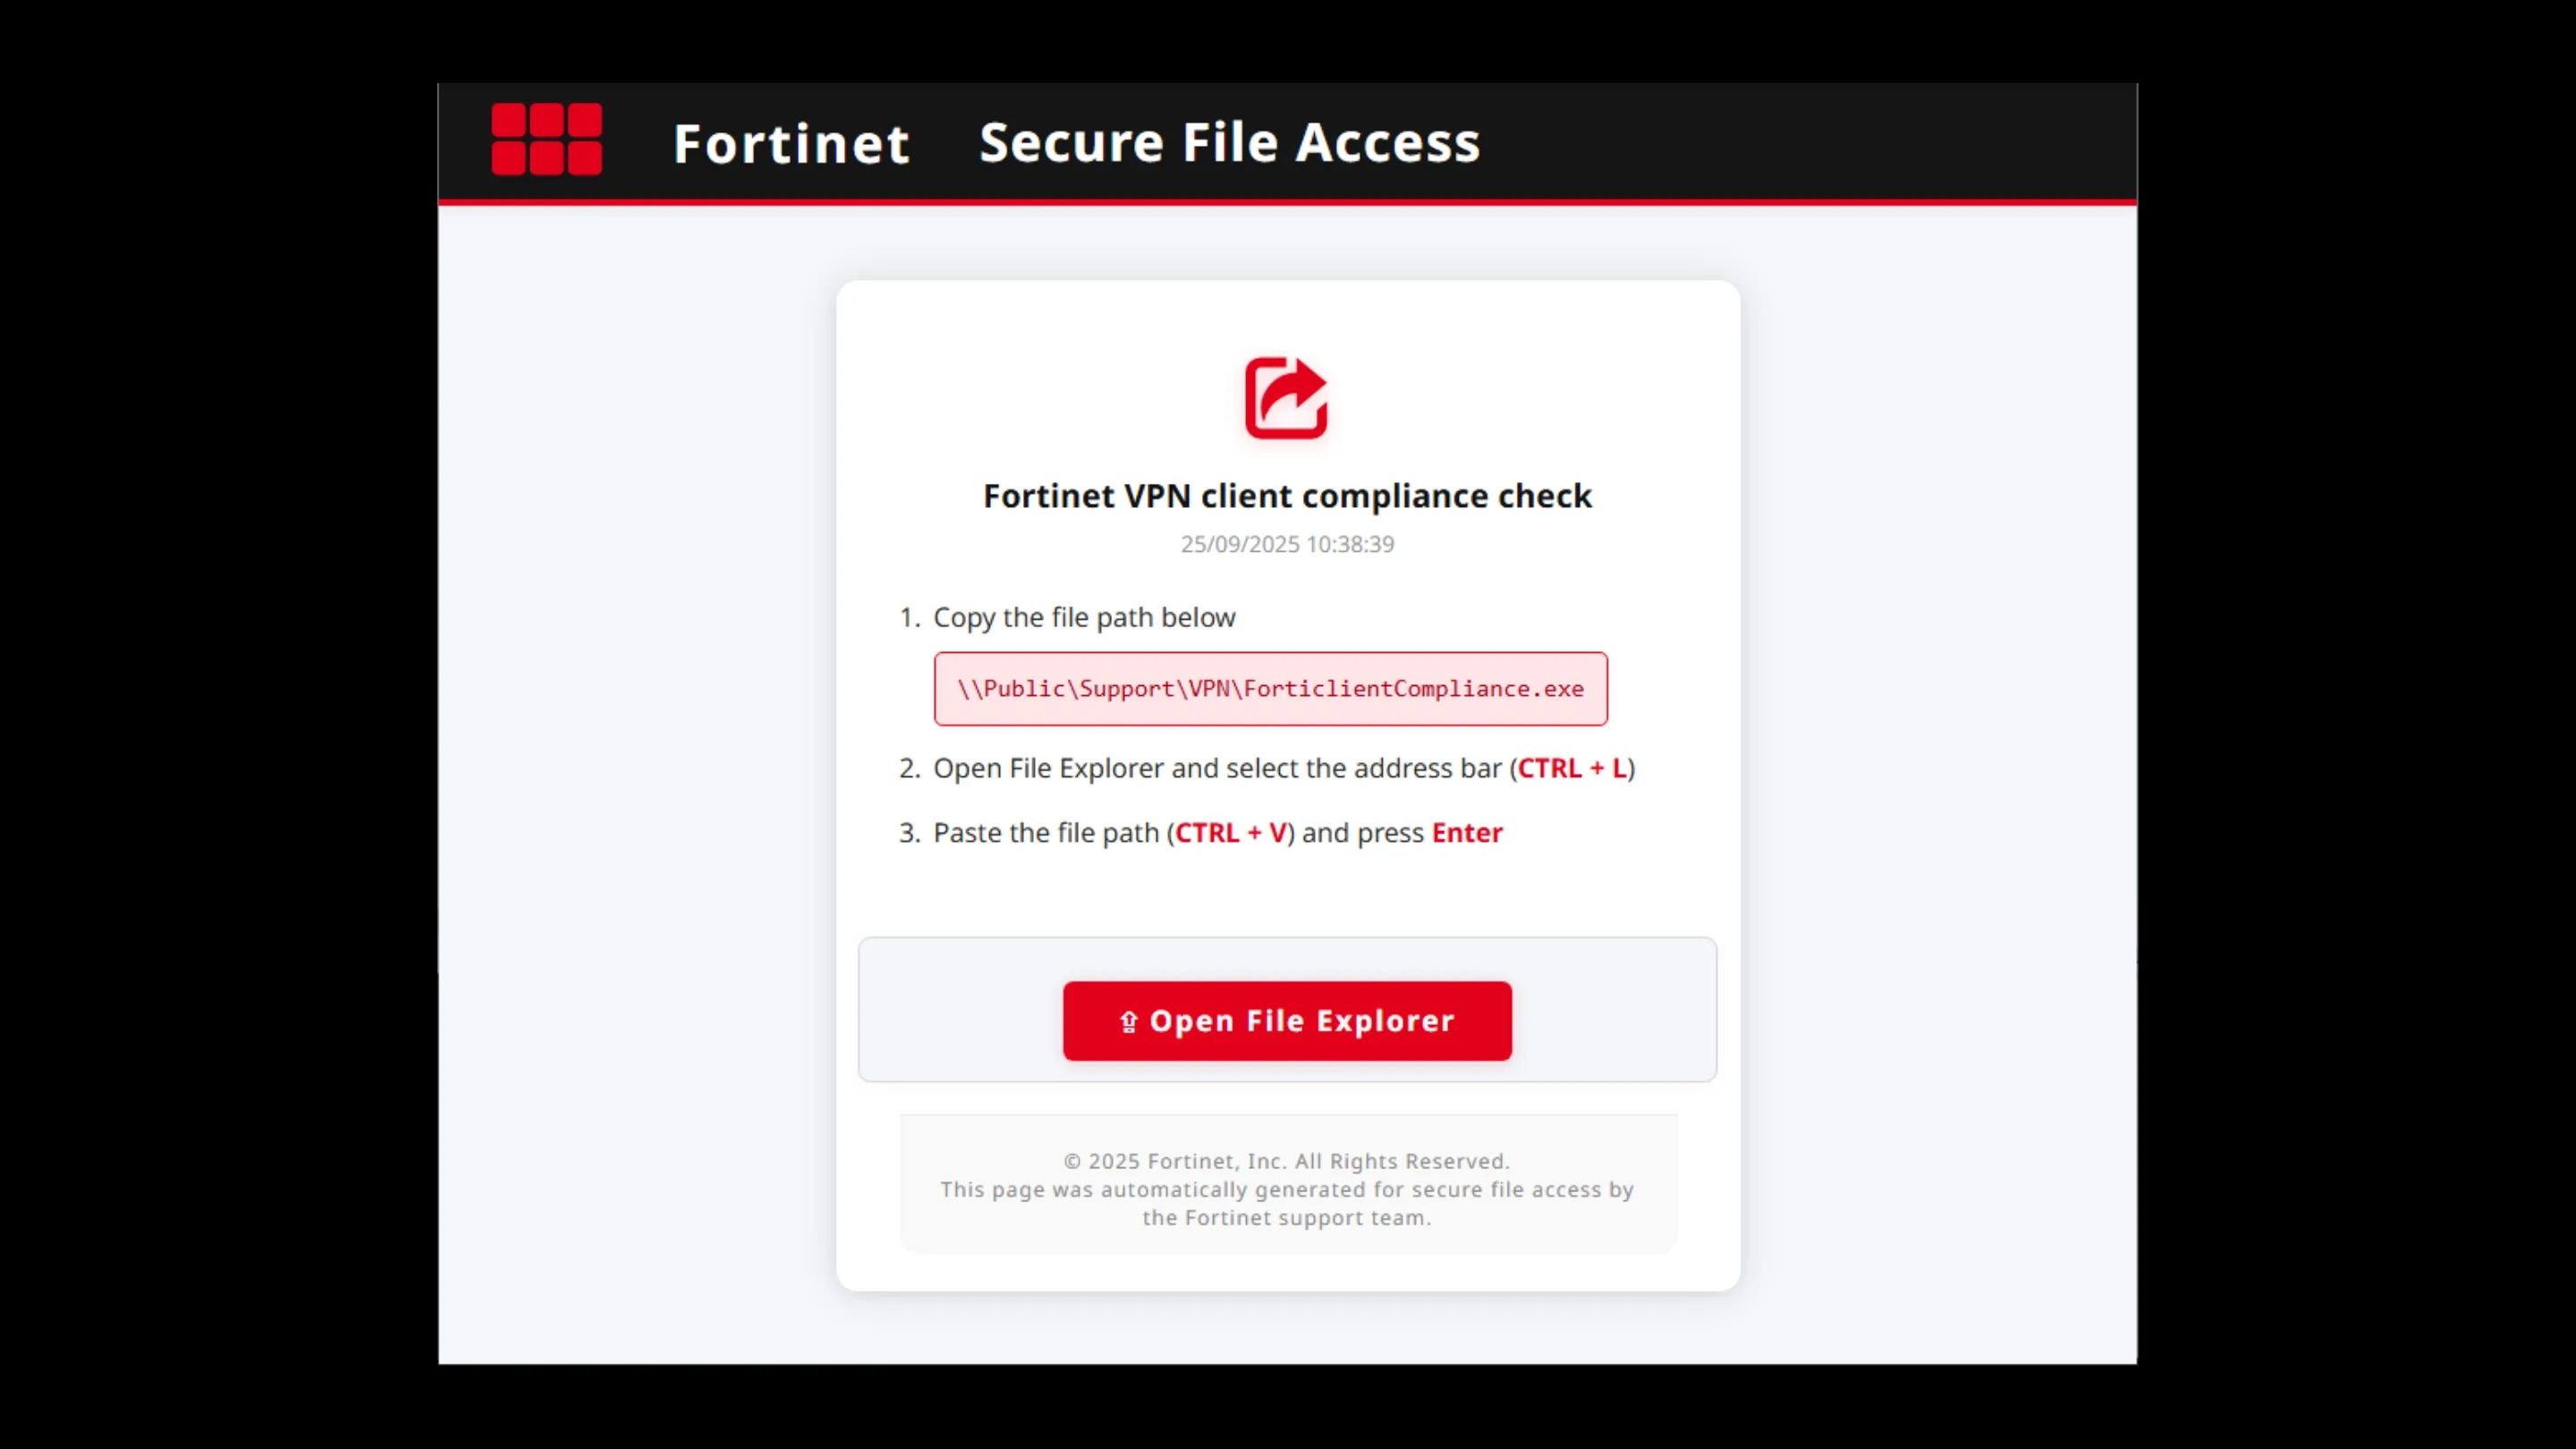Click the red share arrow icon
The image size is (2576, 1449).
[x=1286, y=398]
